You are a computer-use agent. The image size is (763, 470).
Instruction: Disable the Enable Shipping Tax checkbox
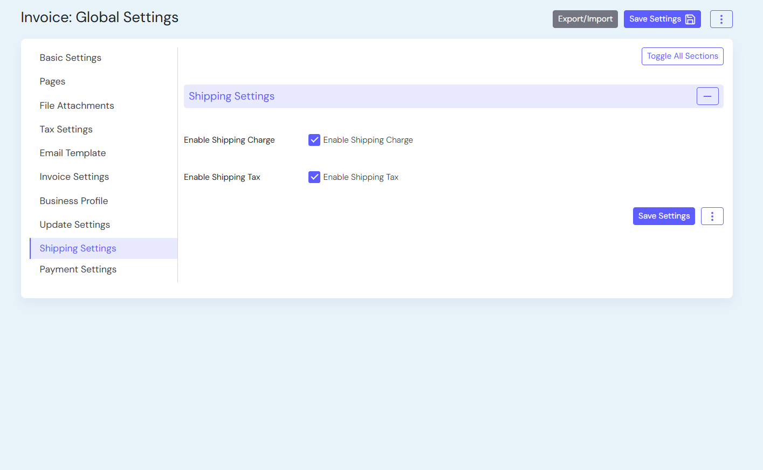[x=314, y=177]
